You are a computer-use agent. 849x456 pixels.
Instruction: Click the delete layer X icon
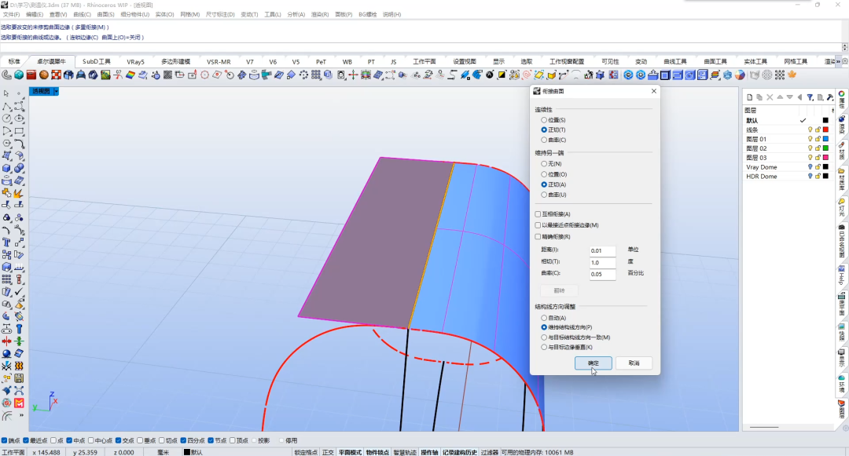coord(770,97)
